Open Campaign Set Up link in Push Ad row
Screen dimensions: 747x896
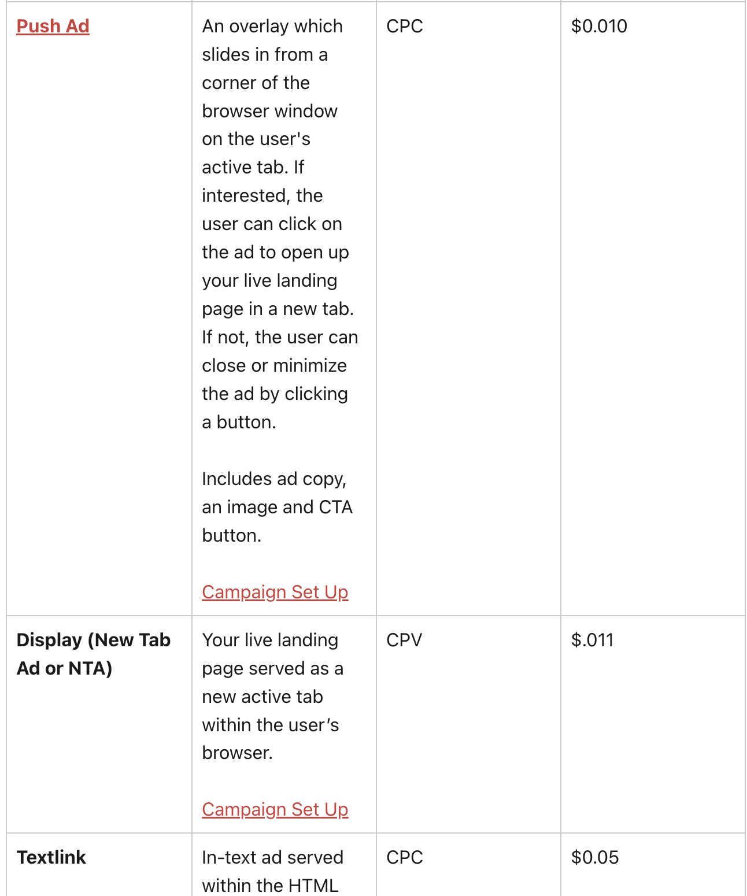point(275,593)
